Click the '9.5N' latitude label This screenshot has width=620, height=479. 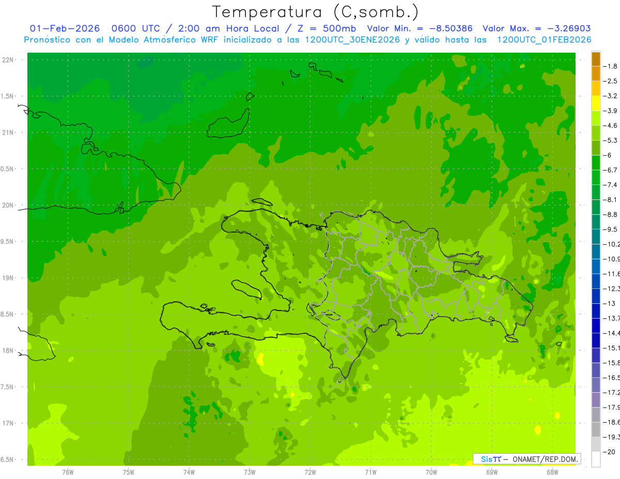click(7, 242)
